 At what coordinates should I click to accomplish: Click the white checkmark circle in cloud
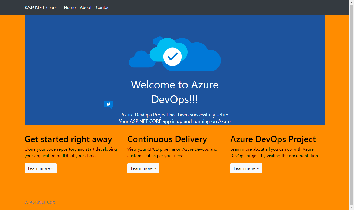[172, 57]
